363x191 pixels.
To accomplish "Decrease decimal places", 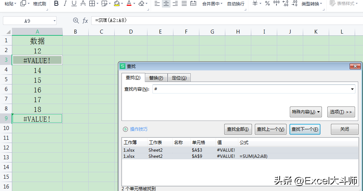I will pyautogui.click(x=295, y=4).
